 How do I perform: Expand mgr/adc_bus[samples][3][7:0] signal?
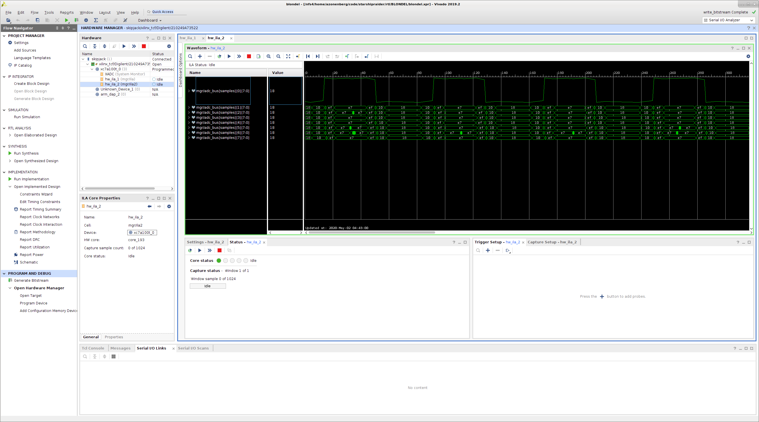[189, 118]
